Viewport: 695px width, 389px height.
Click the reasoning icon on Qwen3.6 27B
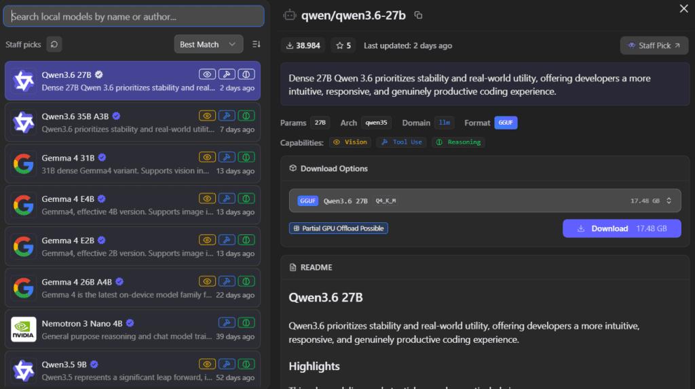coord(246,75)
